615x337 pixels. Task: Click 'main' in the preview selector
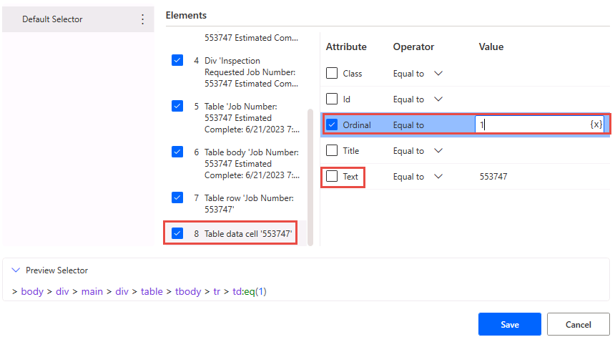point(92,291)
